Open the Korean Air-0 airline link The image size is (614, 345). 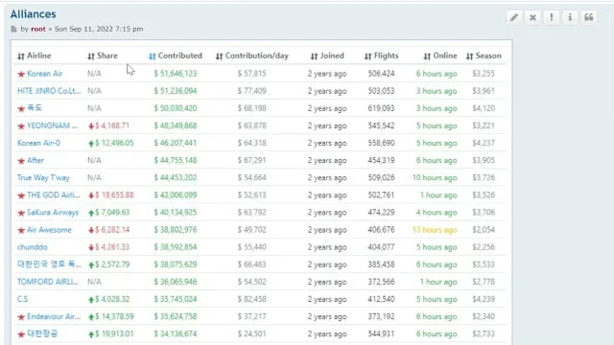[x=39, y=143]
